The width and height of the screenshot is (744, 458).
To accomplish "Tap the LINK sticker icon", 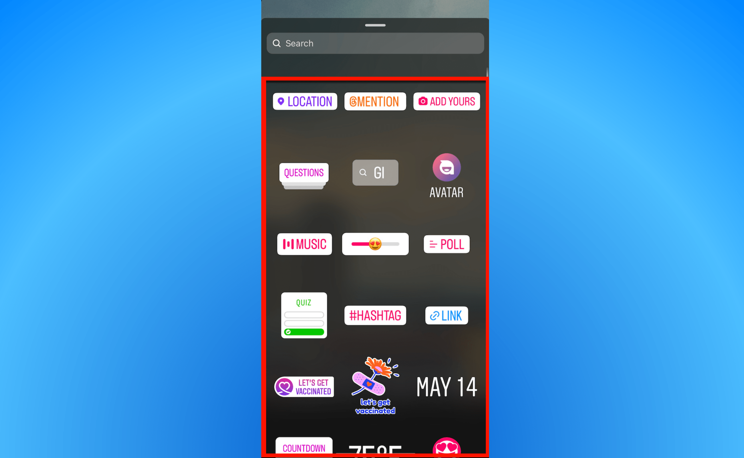I will [x=446, y=315].
